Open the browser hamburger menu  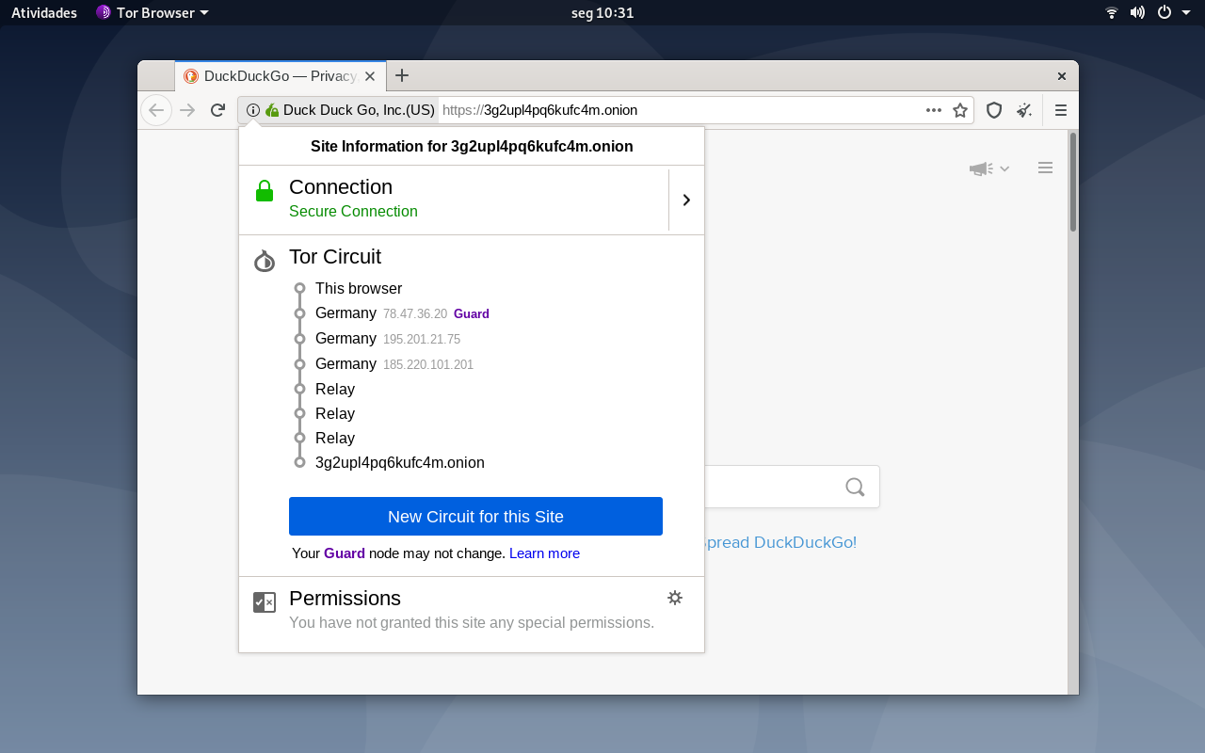pyautogui.click(x=1061, y=110)
